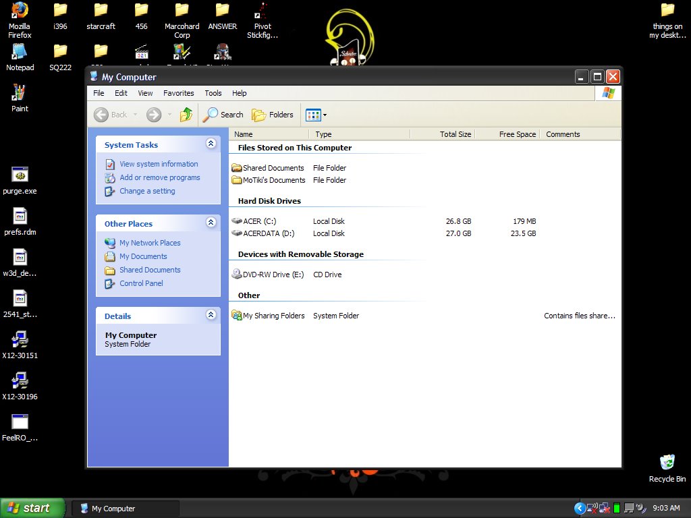Open the Favorites menu
Viewport: 691px width, 518px height.
tap(178, 93)
